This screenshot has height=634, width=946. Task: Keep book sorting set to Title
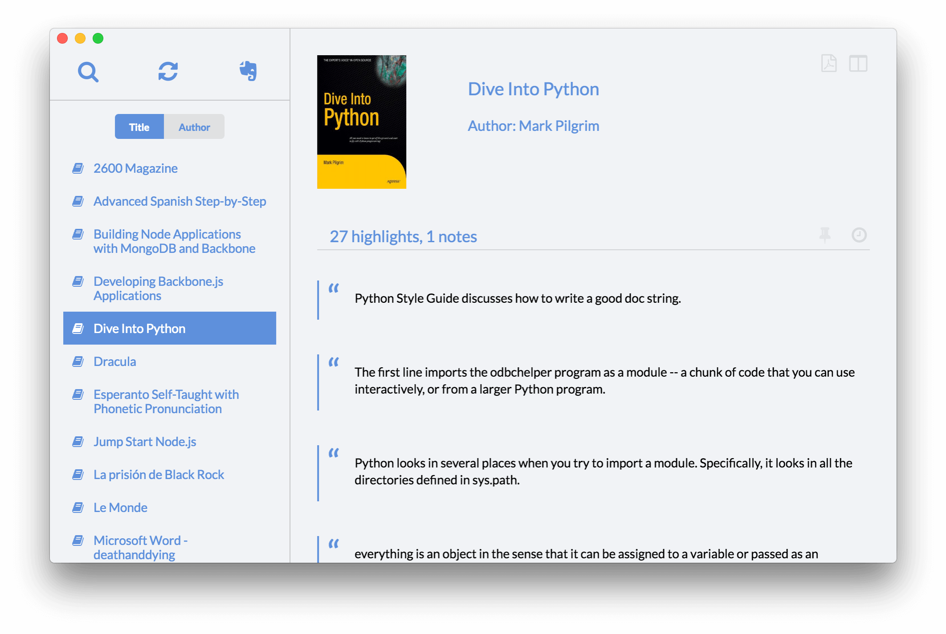pos(139,126)
